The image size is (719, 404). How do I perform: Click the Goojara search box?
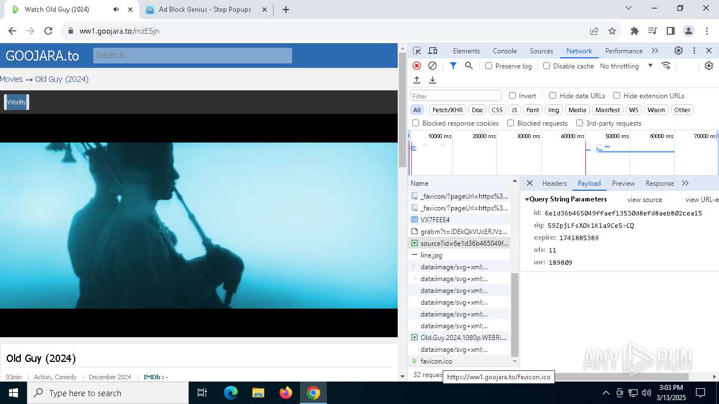click(193, 55)
